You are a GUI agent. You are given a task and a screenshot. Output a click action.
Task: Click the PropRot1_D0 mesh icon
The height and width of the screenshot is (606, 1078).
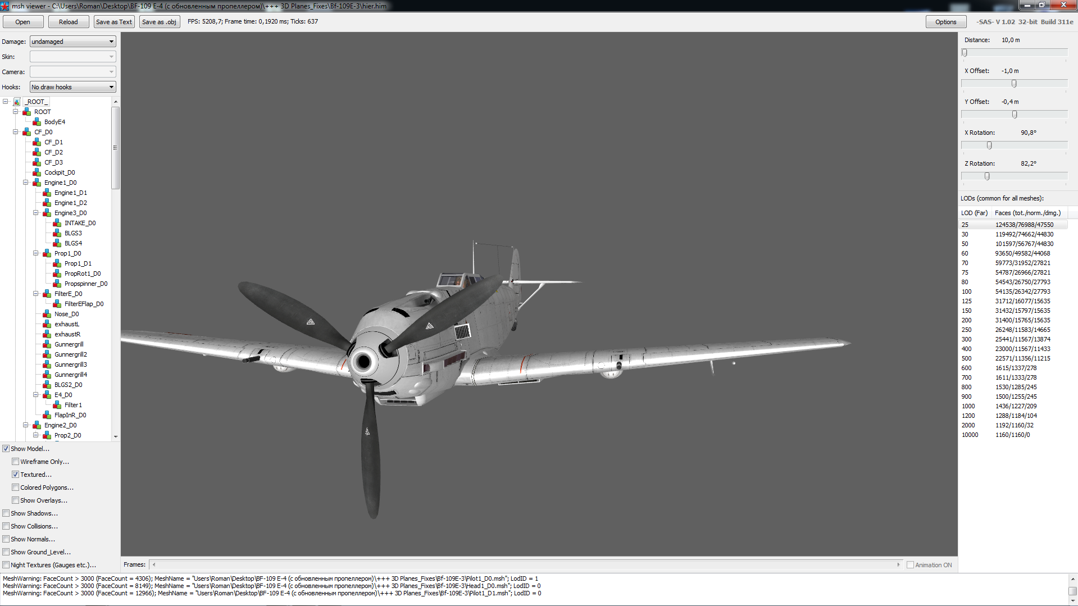pyautogui.click(x=57, y=274)
